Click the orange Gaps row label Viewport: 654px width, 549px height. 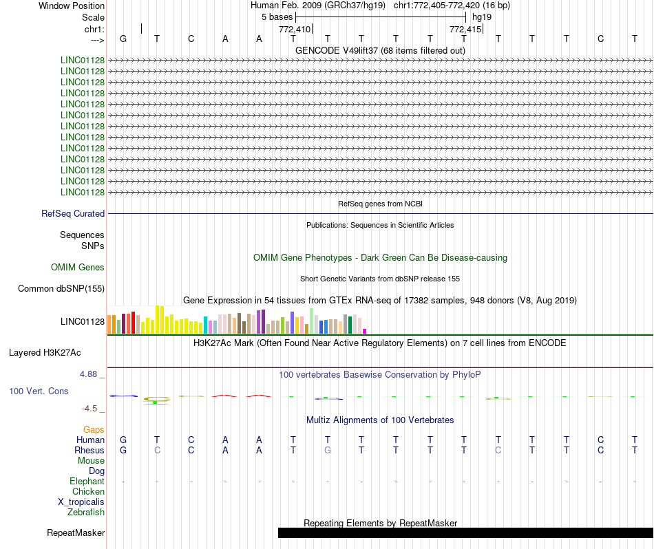coord(94,429)
